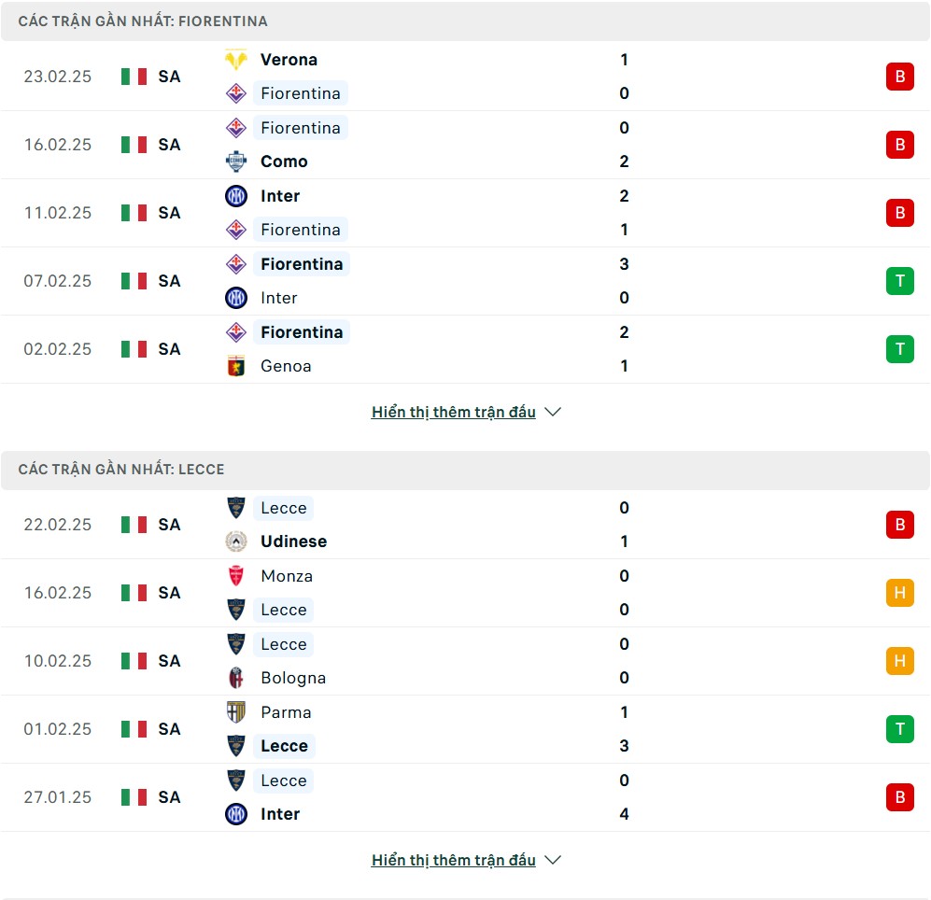931x900 pixels.
Task: Click orange H badge for Monza-Lecce match
Action: pyautogui.click(x=899, y=593)
